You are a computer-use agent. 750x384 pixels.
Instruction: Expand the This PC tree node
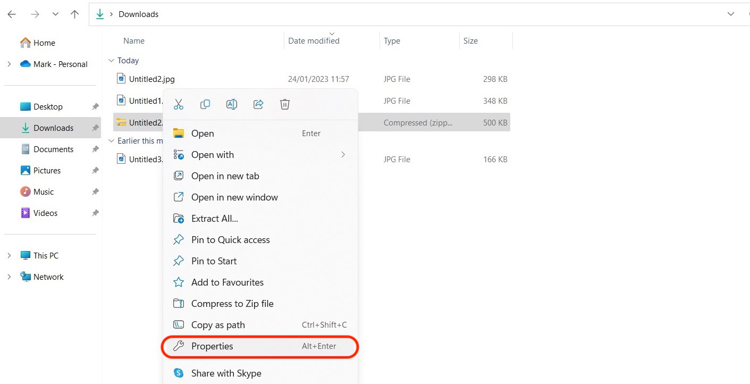[9, 256]
